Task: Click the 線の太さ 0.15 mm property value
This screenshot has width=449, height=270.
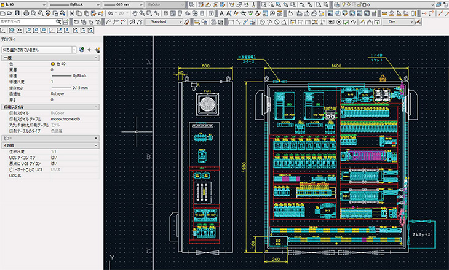Action: click(x=70, y=88)
